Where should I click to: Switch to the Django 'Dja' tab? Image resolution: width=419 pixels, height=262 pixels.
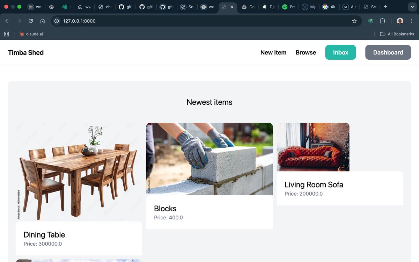coord(269,7)
